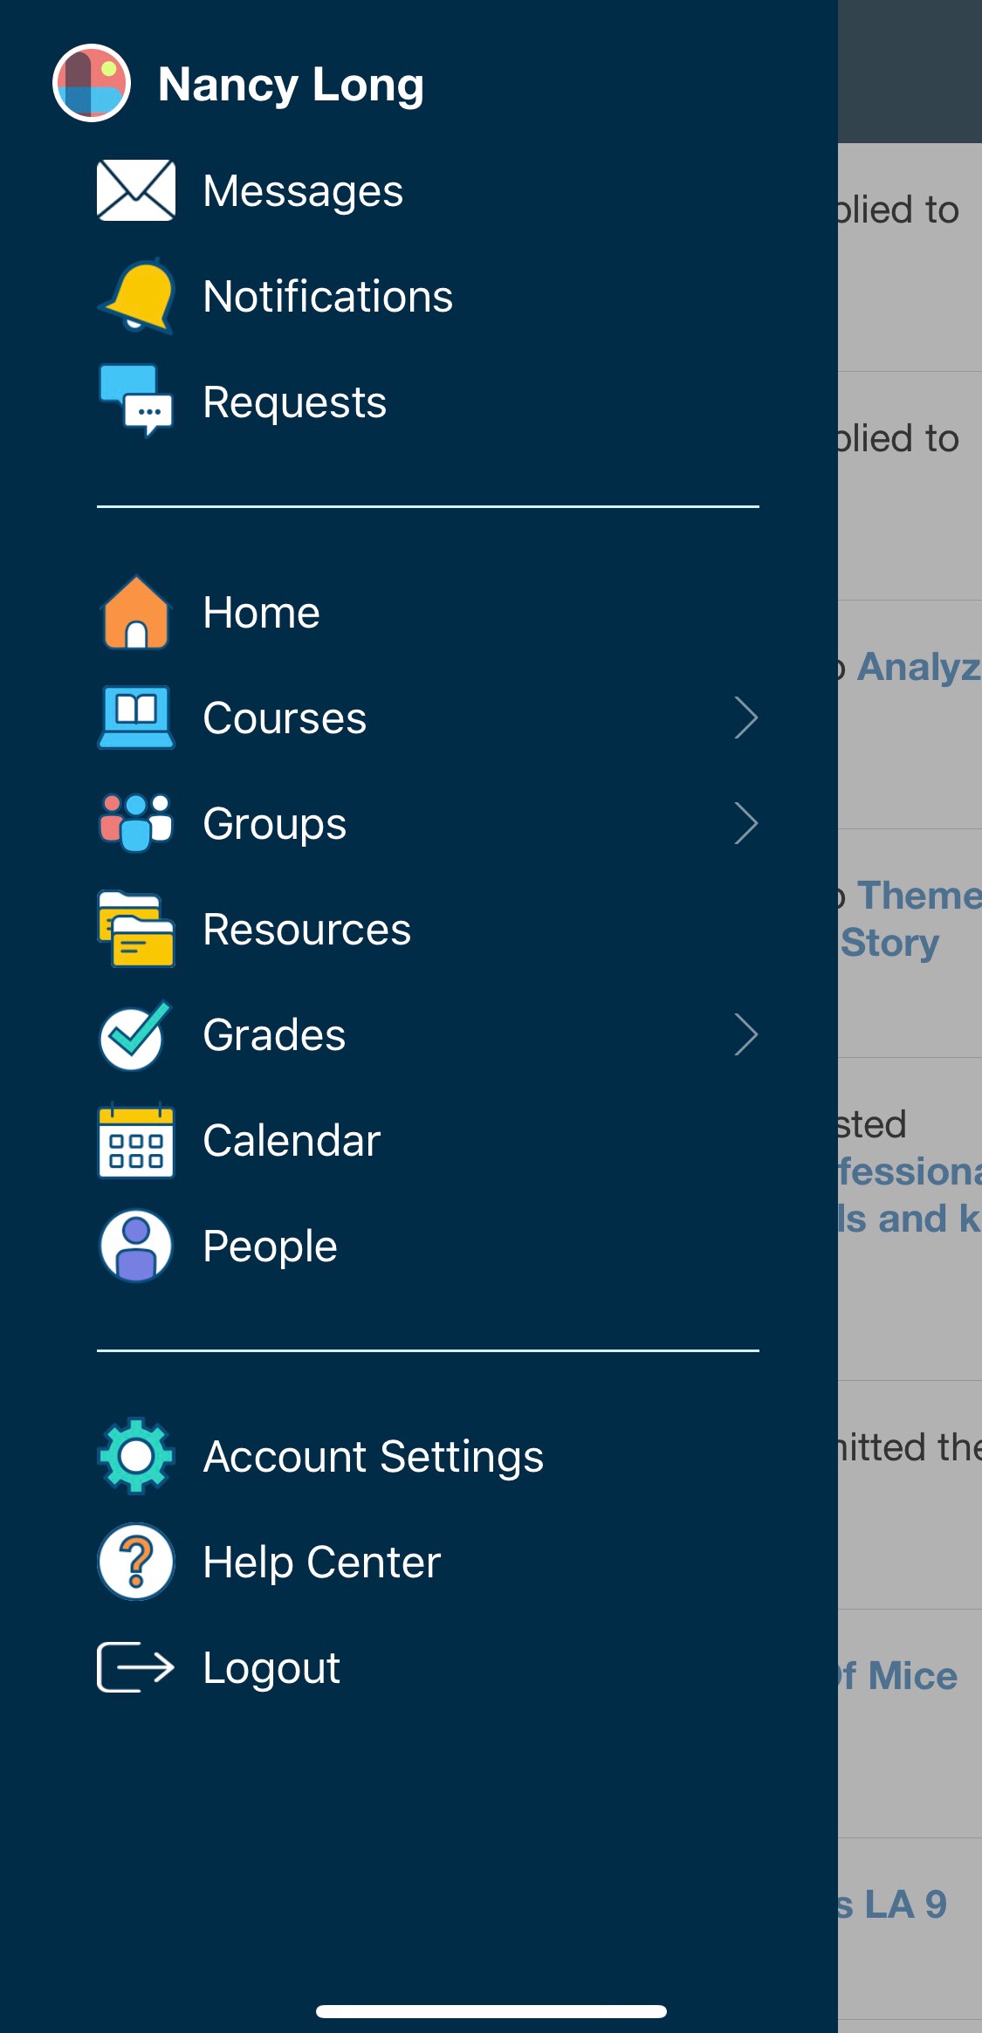Tap the Messages envelope icon
This screenshot has width=982, height=2033.
135,190
